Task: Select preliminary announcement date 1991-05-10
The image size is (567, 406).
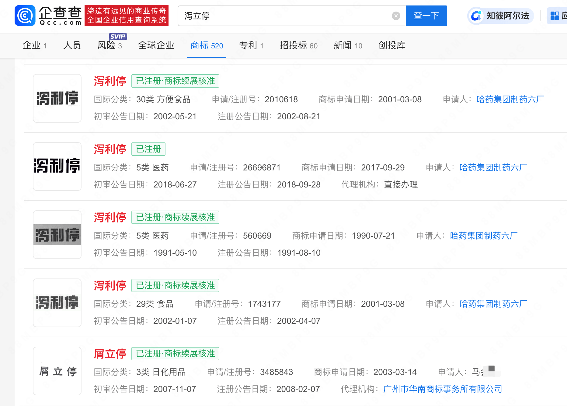Action: [x=175, y=253]
